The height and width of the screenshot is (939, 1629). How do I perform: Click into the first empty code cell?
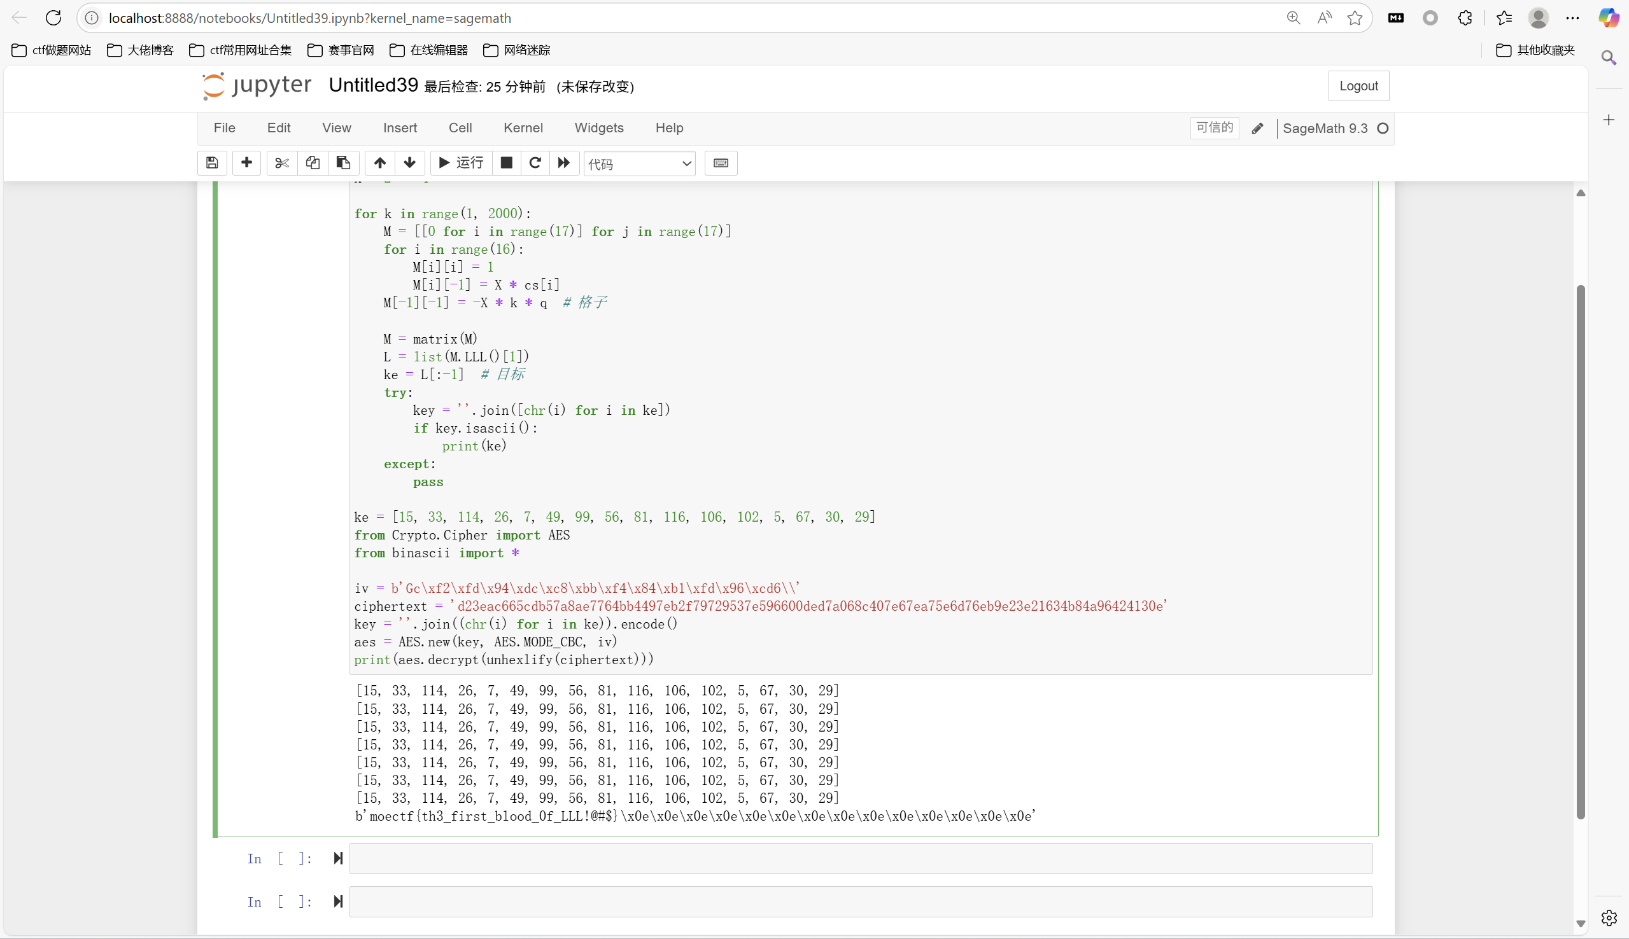tap(861, 858)
